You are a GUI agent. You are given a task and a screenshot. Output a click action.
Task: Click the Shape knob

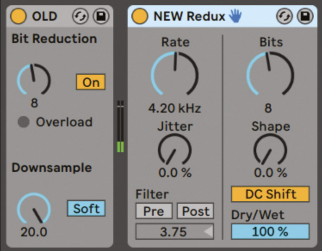tap(270, 150)
